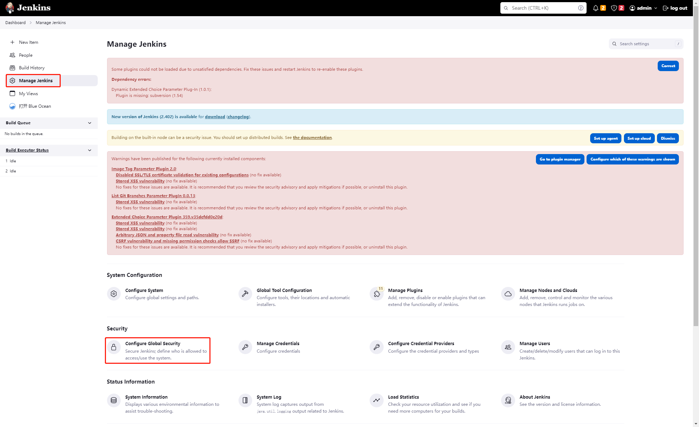The width and height of the screenshot is (699, 427).
Task: Click the Credential Providers key icon
Action: pyautogui.click(x=376, y=347)
